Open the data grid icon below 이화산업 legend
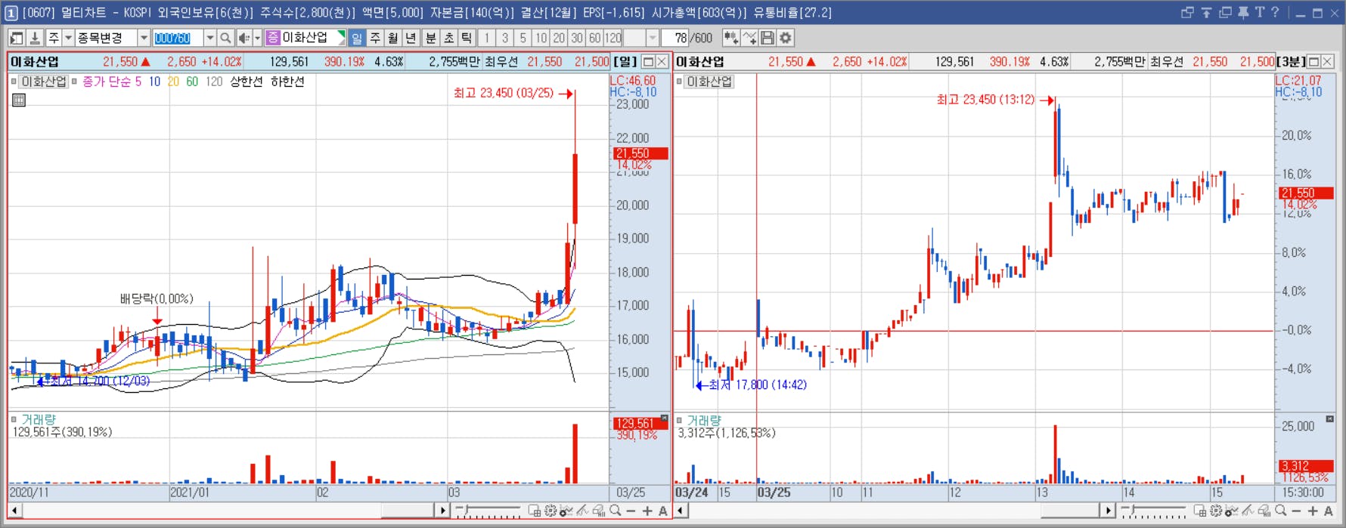Image resolution: width=1346 pixels, height=528 pixels. tap(19, 100)
